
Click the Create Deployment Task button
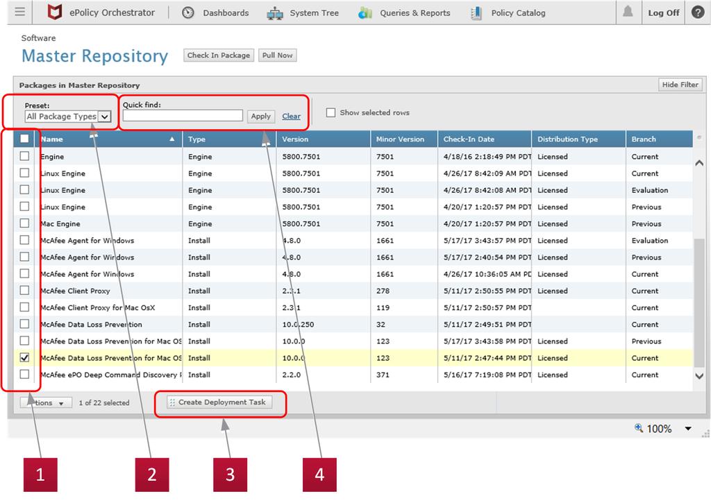219,402
